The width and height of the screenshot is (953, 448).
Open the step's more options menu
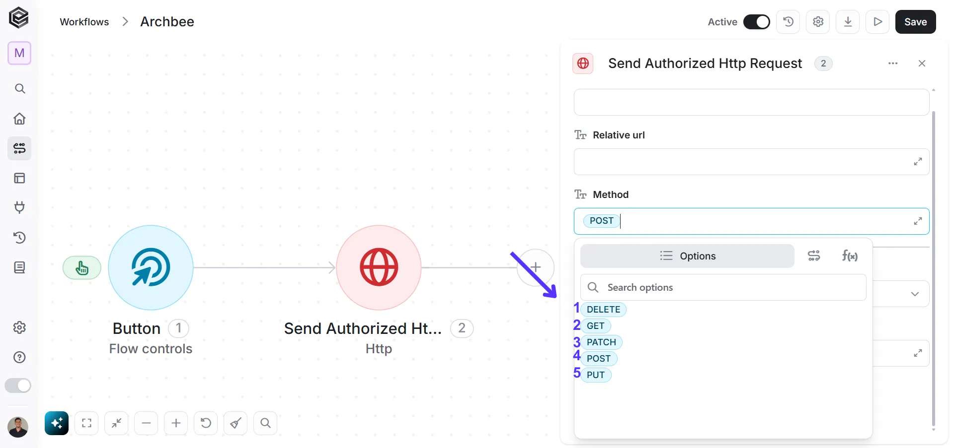(893, 64)
